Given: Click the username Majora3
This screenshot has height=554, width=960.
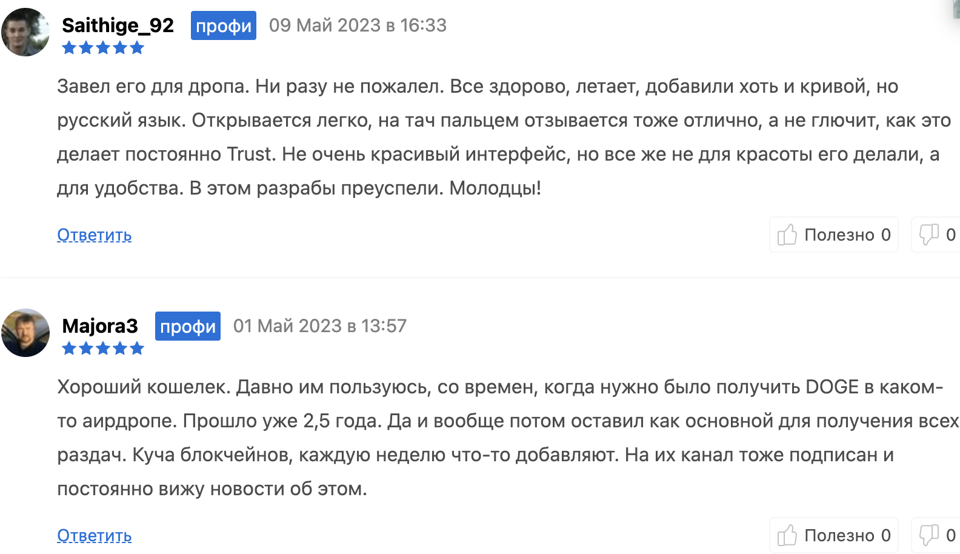Looking at the screenshot, I should (x=100, y=326).
